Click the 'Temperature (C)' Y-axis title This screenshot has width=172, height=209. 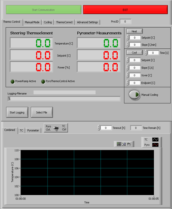point(12,172)
